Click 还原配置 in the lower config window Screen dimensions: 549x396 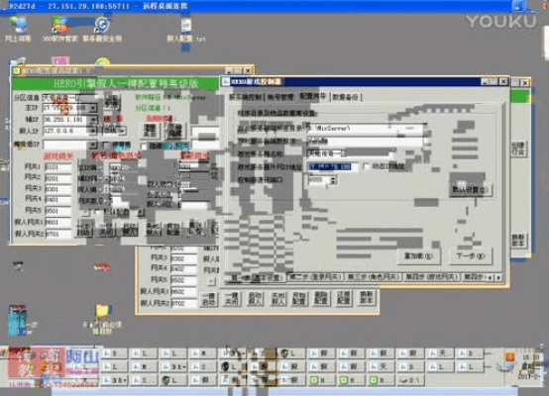point(344,298)
